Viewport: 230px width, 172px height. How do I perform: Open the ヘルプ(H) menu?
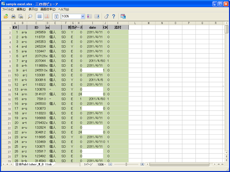point(64,9)
